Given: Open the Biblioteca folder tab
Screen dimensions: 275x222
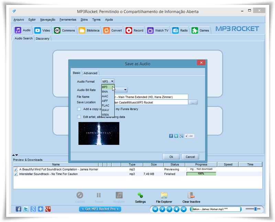Looking at the screenshot, I should [x=89, y=30].
